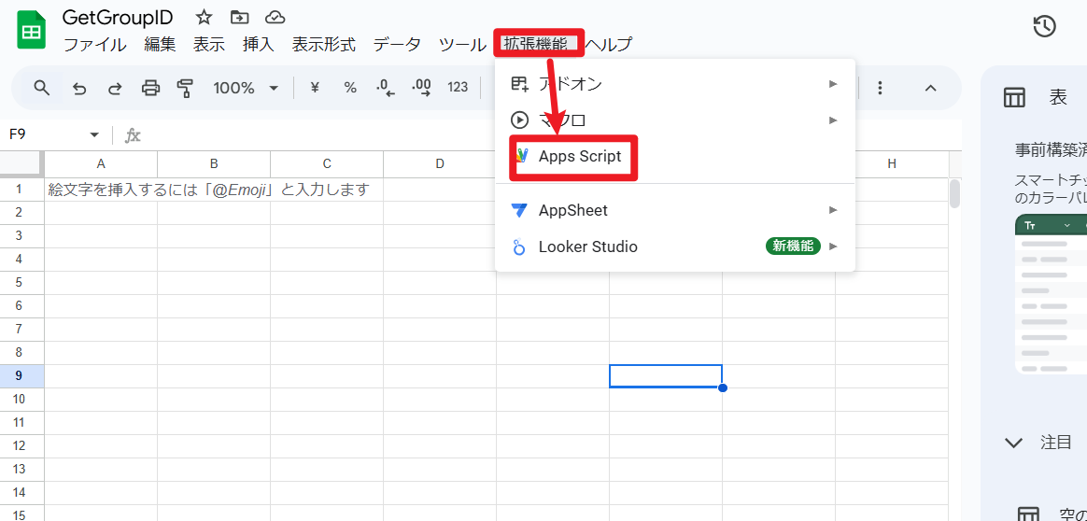Click the move to folder icon
The width and height of the screenshot is (1087, 521).
pos(239,18)
